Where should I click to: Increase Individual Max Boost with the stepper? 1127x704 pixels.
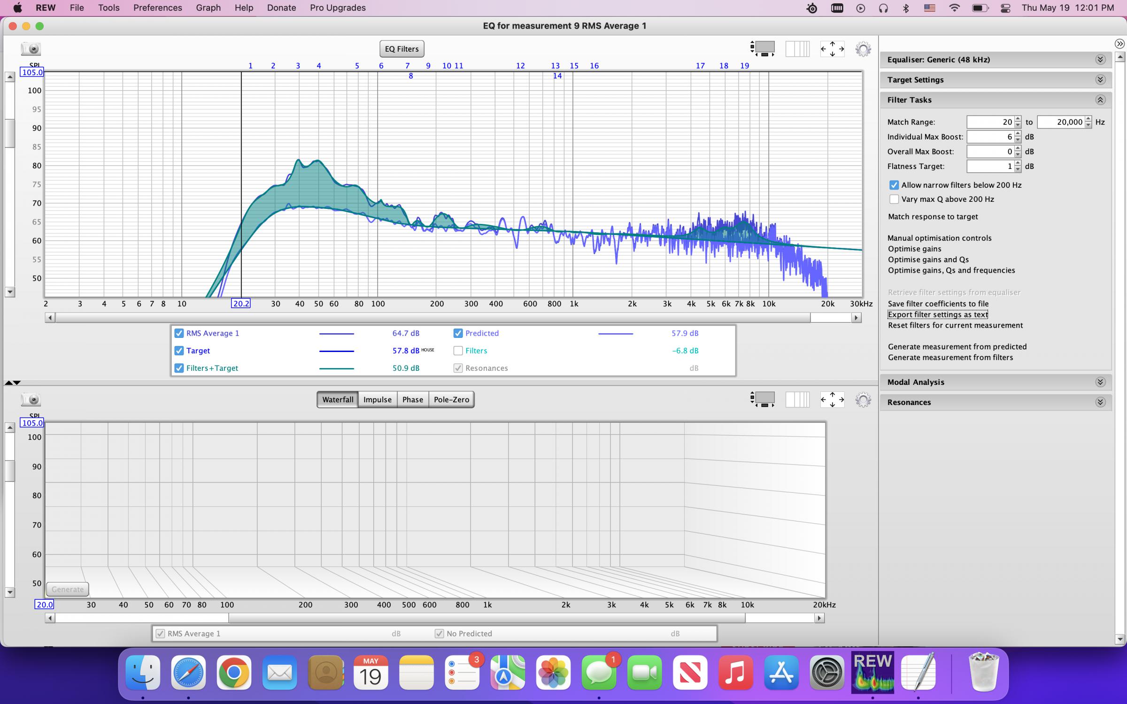point(1017,134)
